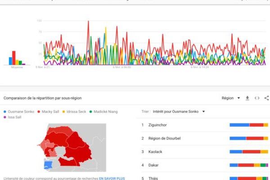Click the red Macky Sall average bar
The height and width of the screenshot is (180, 270).
(14, 58)
